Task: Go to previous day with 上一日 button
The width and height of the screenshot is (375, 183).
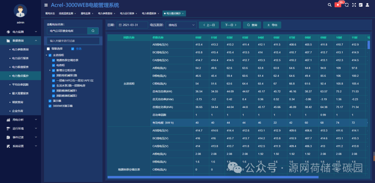Action: point(209,25)
